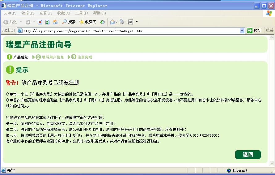Open the 文件(F) menu

click(x=10, y=13)
